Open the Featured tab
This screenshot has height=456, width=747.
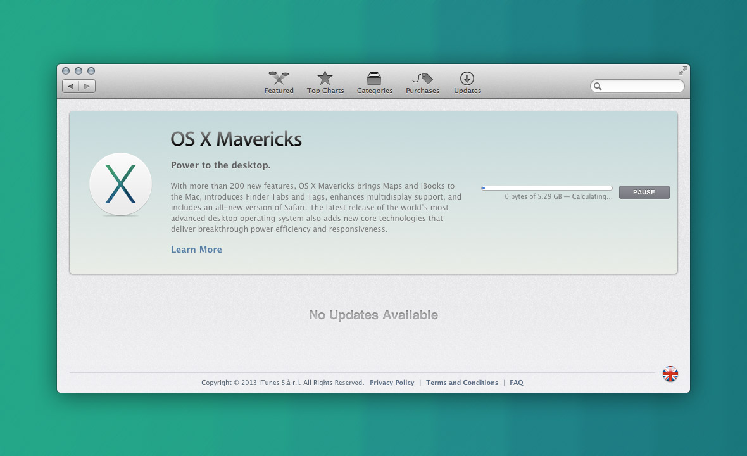click(279, 83)
